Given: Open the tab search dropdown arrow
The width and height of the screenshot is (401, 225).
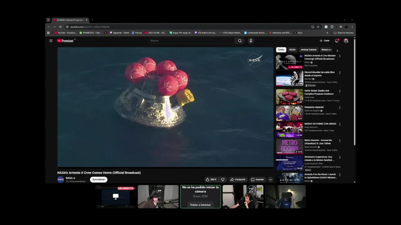Looking at the screenshot, I should click(x=48, y=20).
